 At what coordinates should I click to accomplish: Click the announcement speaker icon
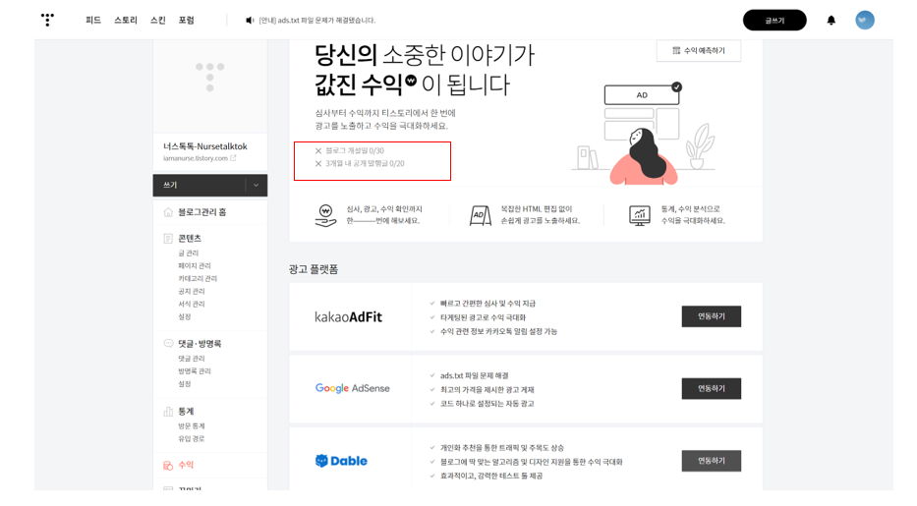pyautogui.click(x=250, y=21)
